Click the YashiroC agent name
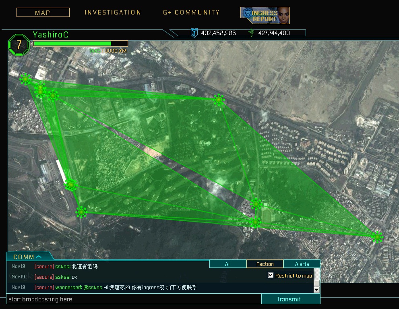The image size is (399, 309). [x=51, y=35]
